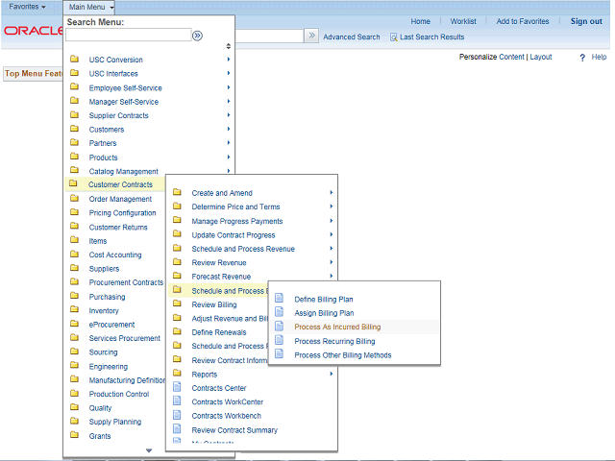Select Process As Incurred Billing
Viewport: 615px width, 461px height.
[336, 327]
